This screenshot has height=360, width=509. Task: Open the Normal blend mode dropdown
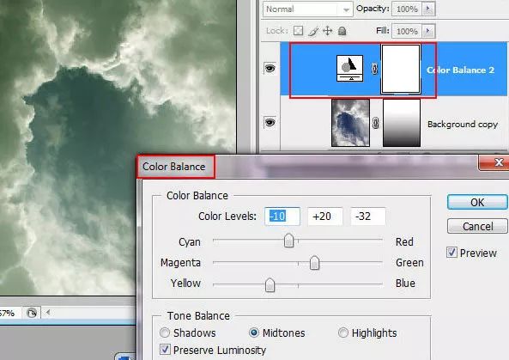click(307, 9)
